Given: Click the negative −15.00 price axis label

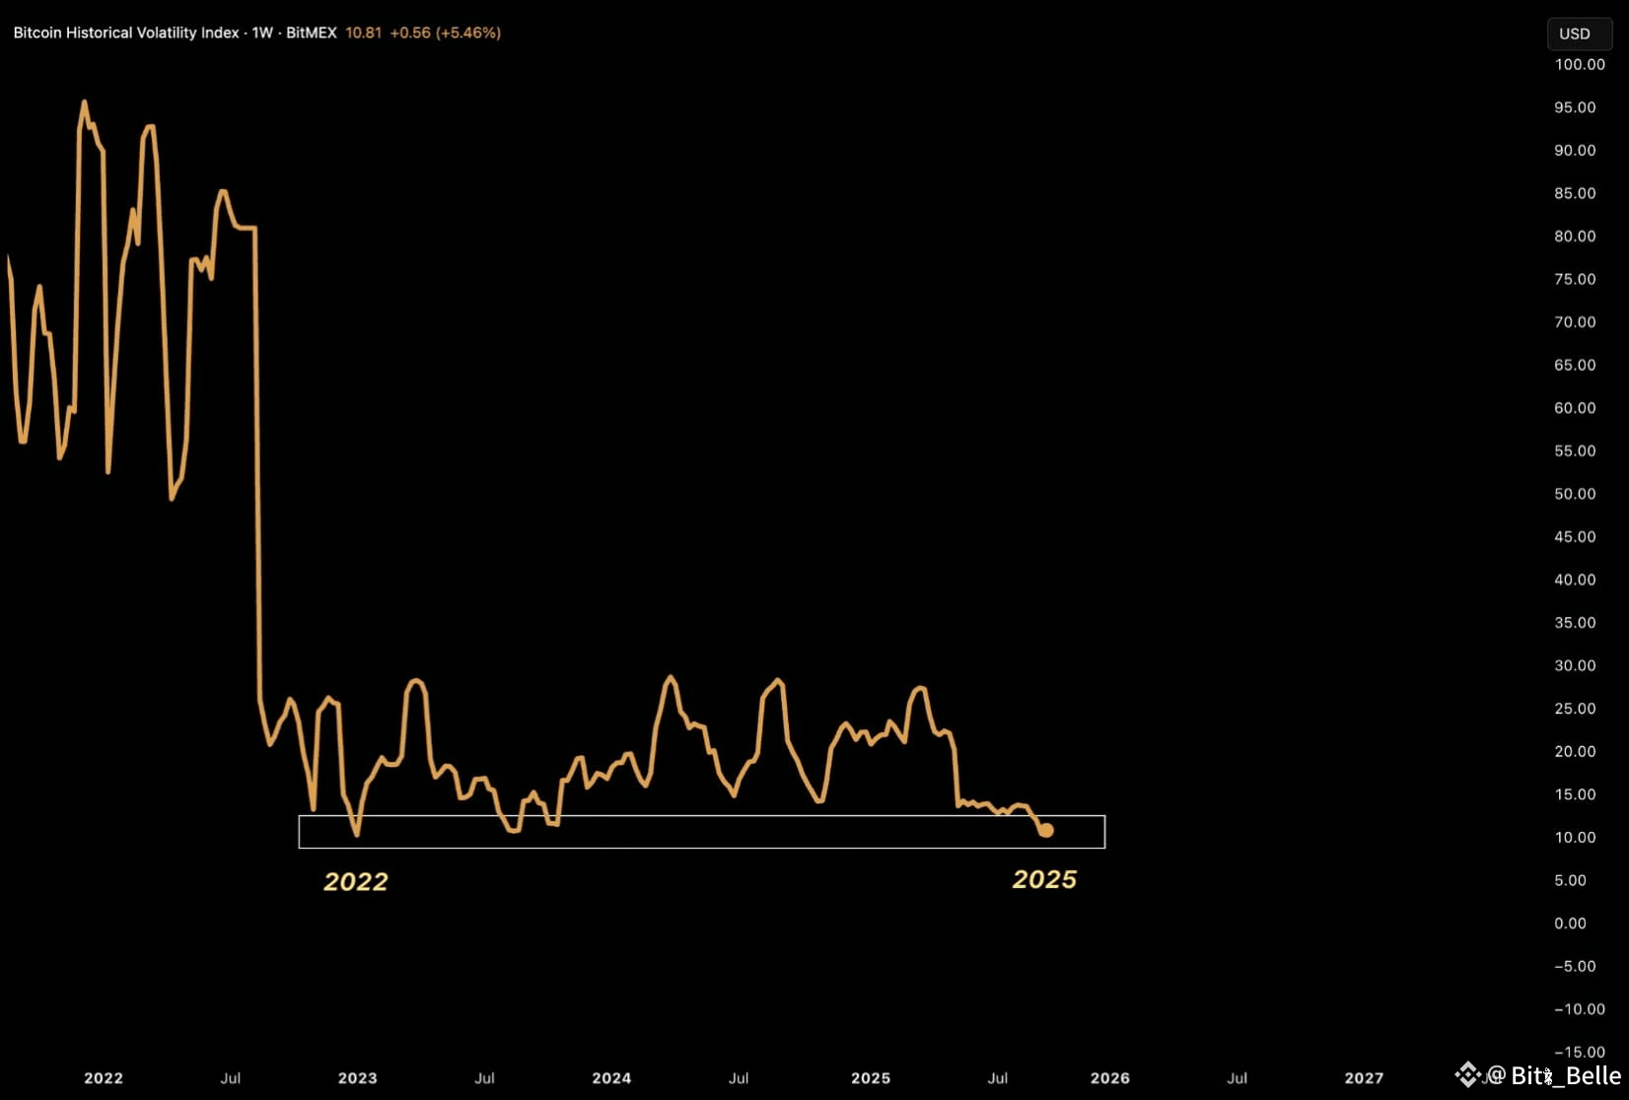Looking at the screenshot, I should pyautogui.click(x=1579, y=1052).
